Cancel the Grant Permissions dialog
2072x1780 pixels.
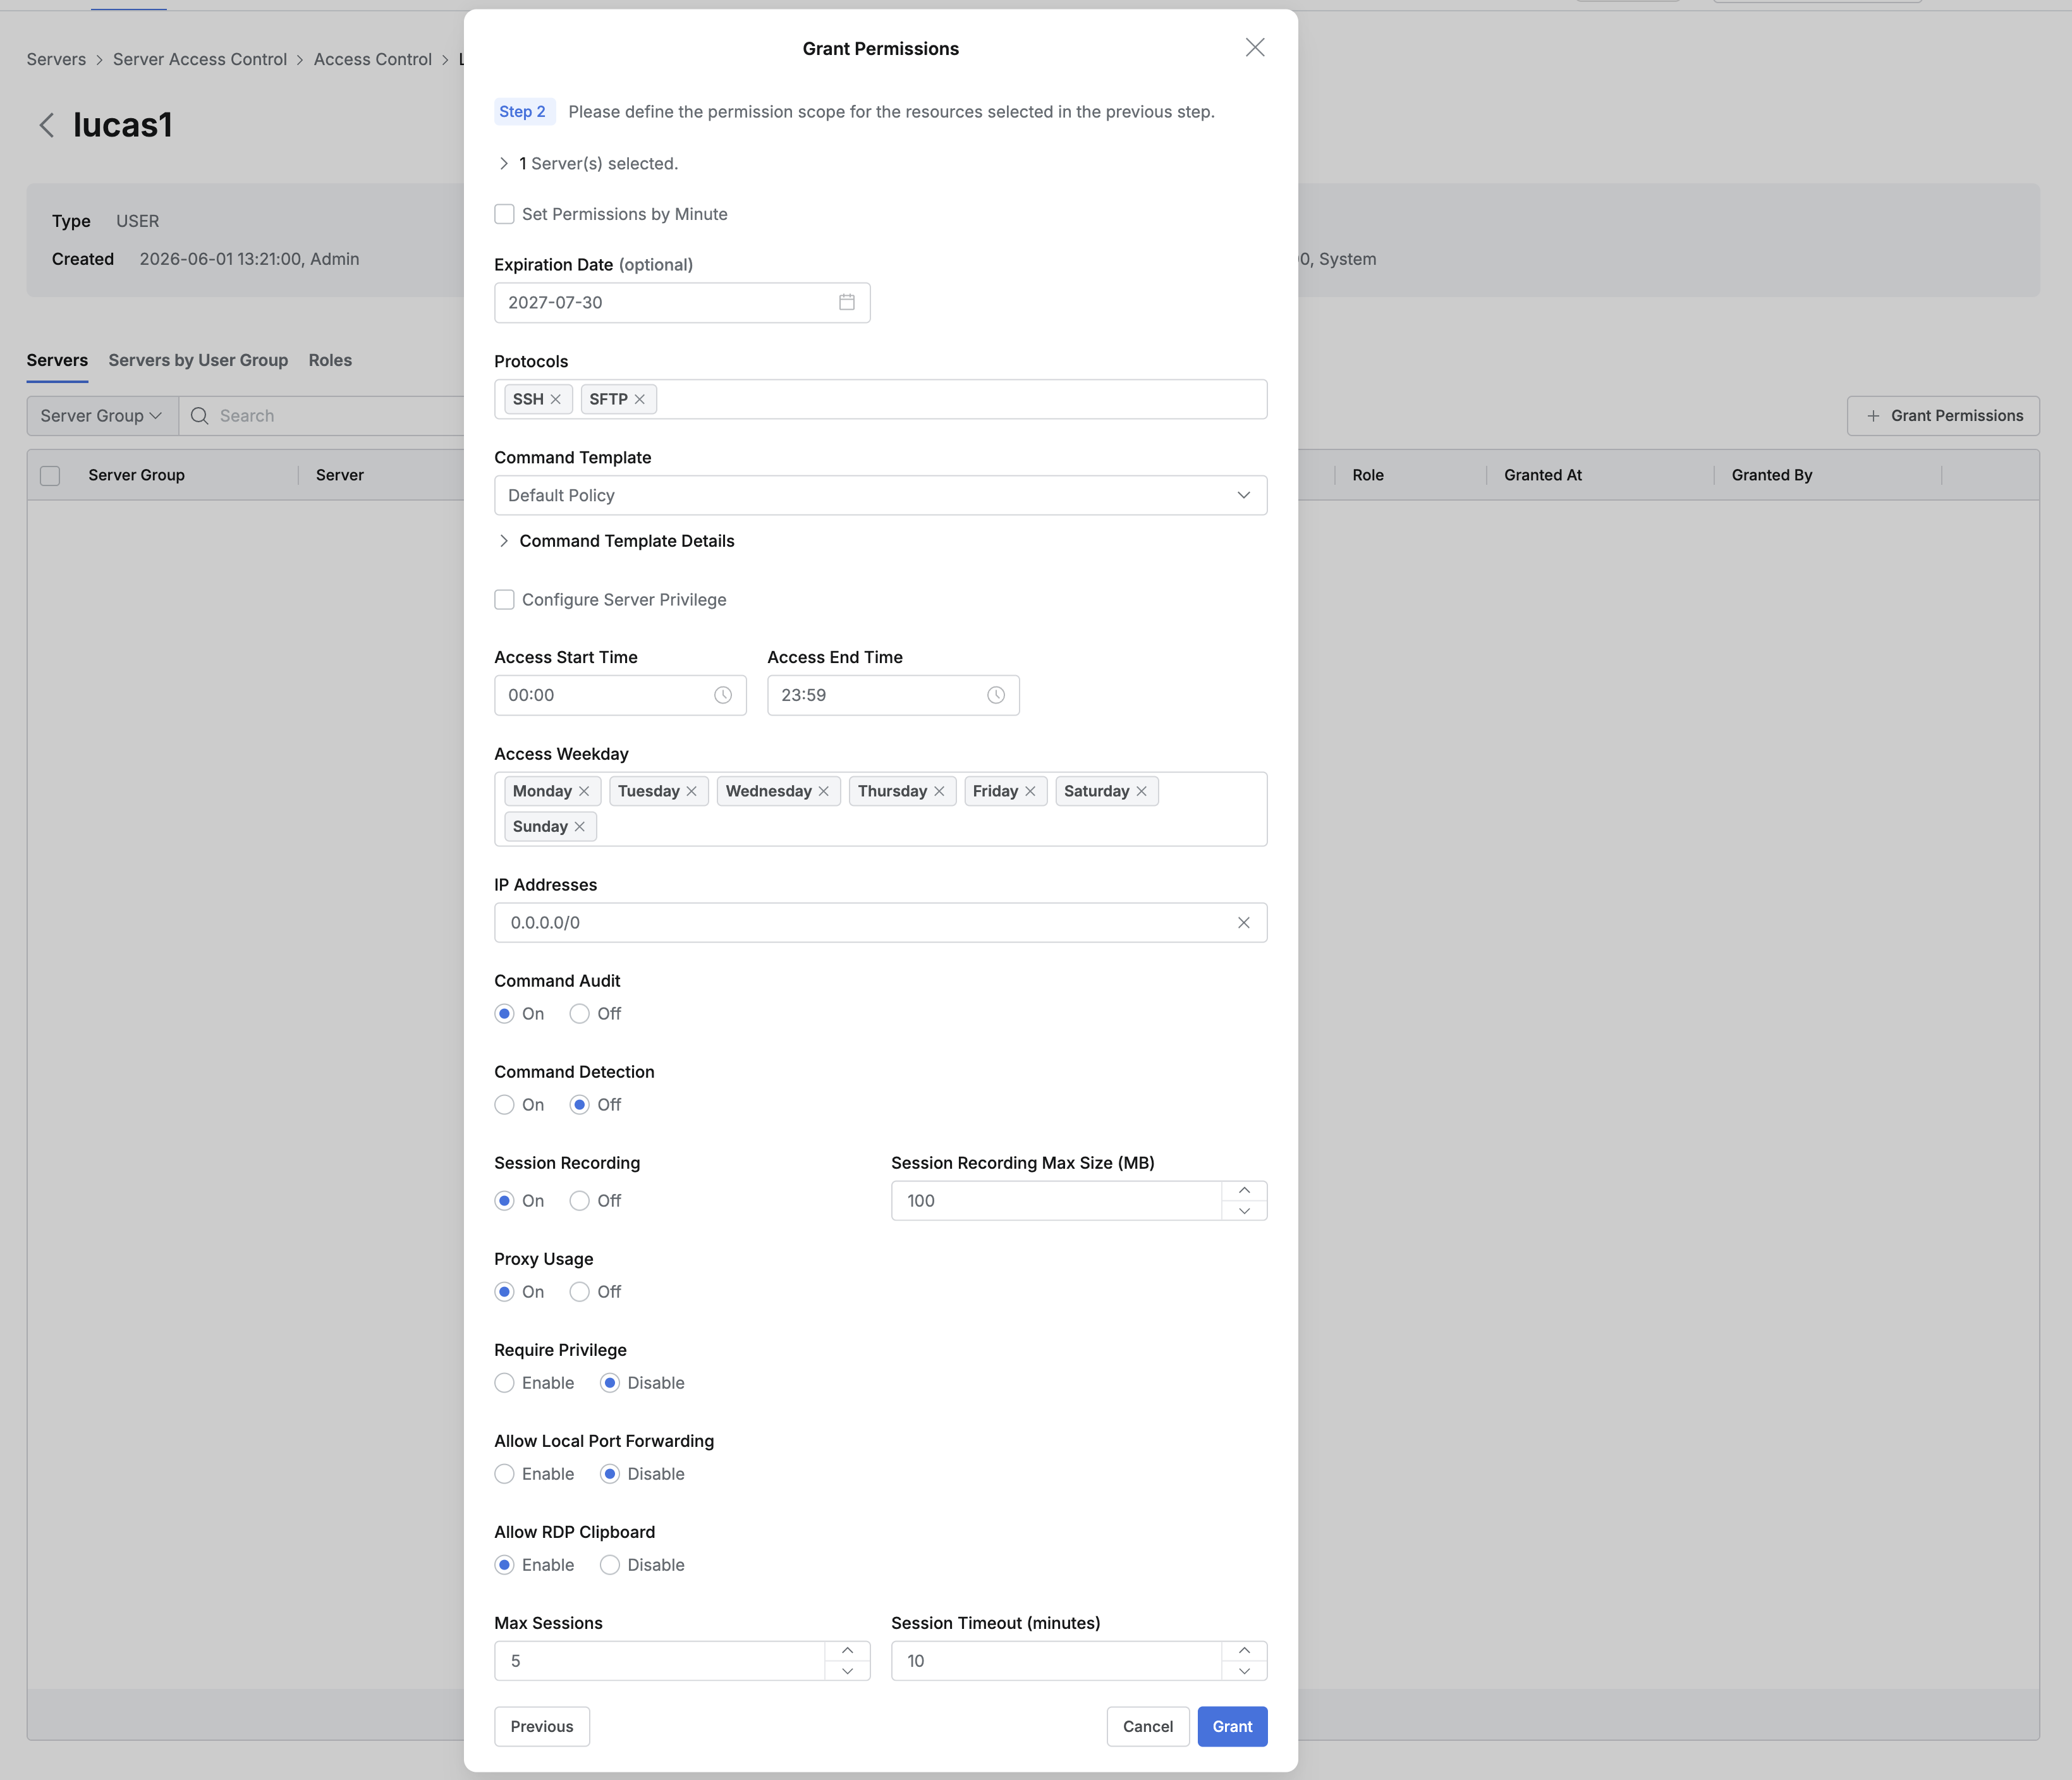click(1148, 1726)
